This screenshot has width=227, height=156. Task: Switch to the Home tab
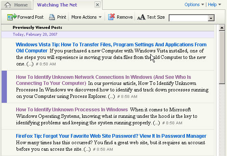click(16, 5)
